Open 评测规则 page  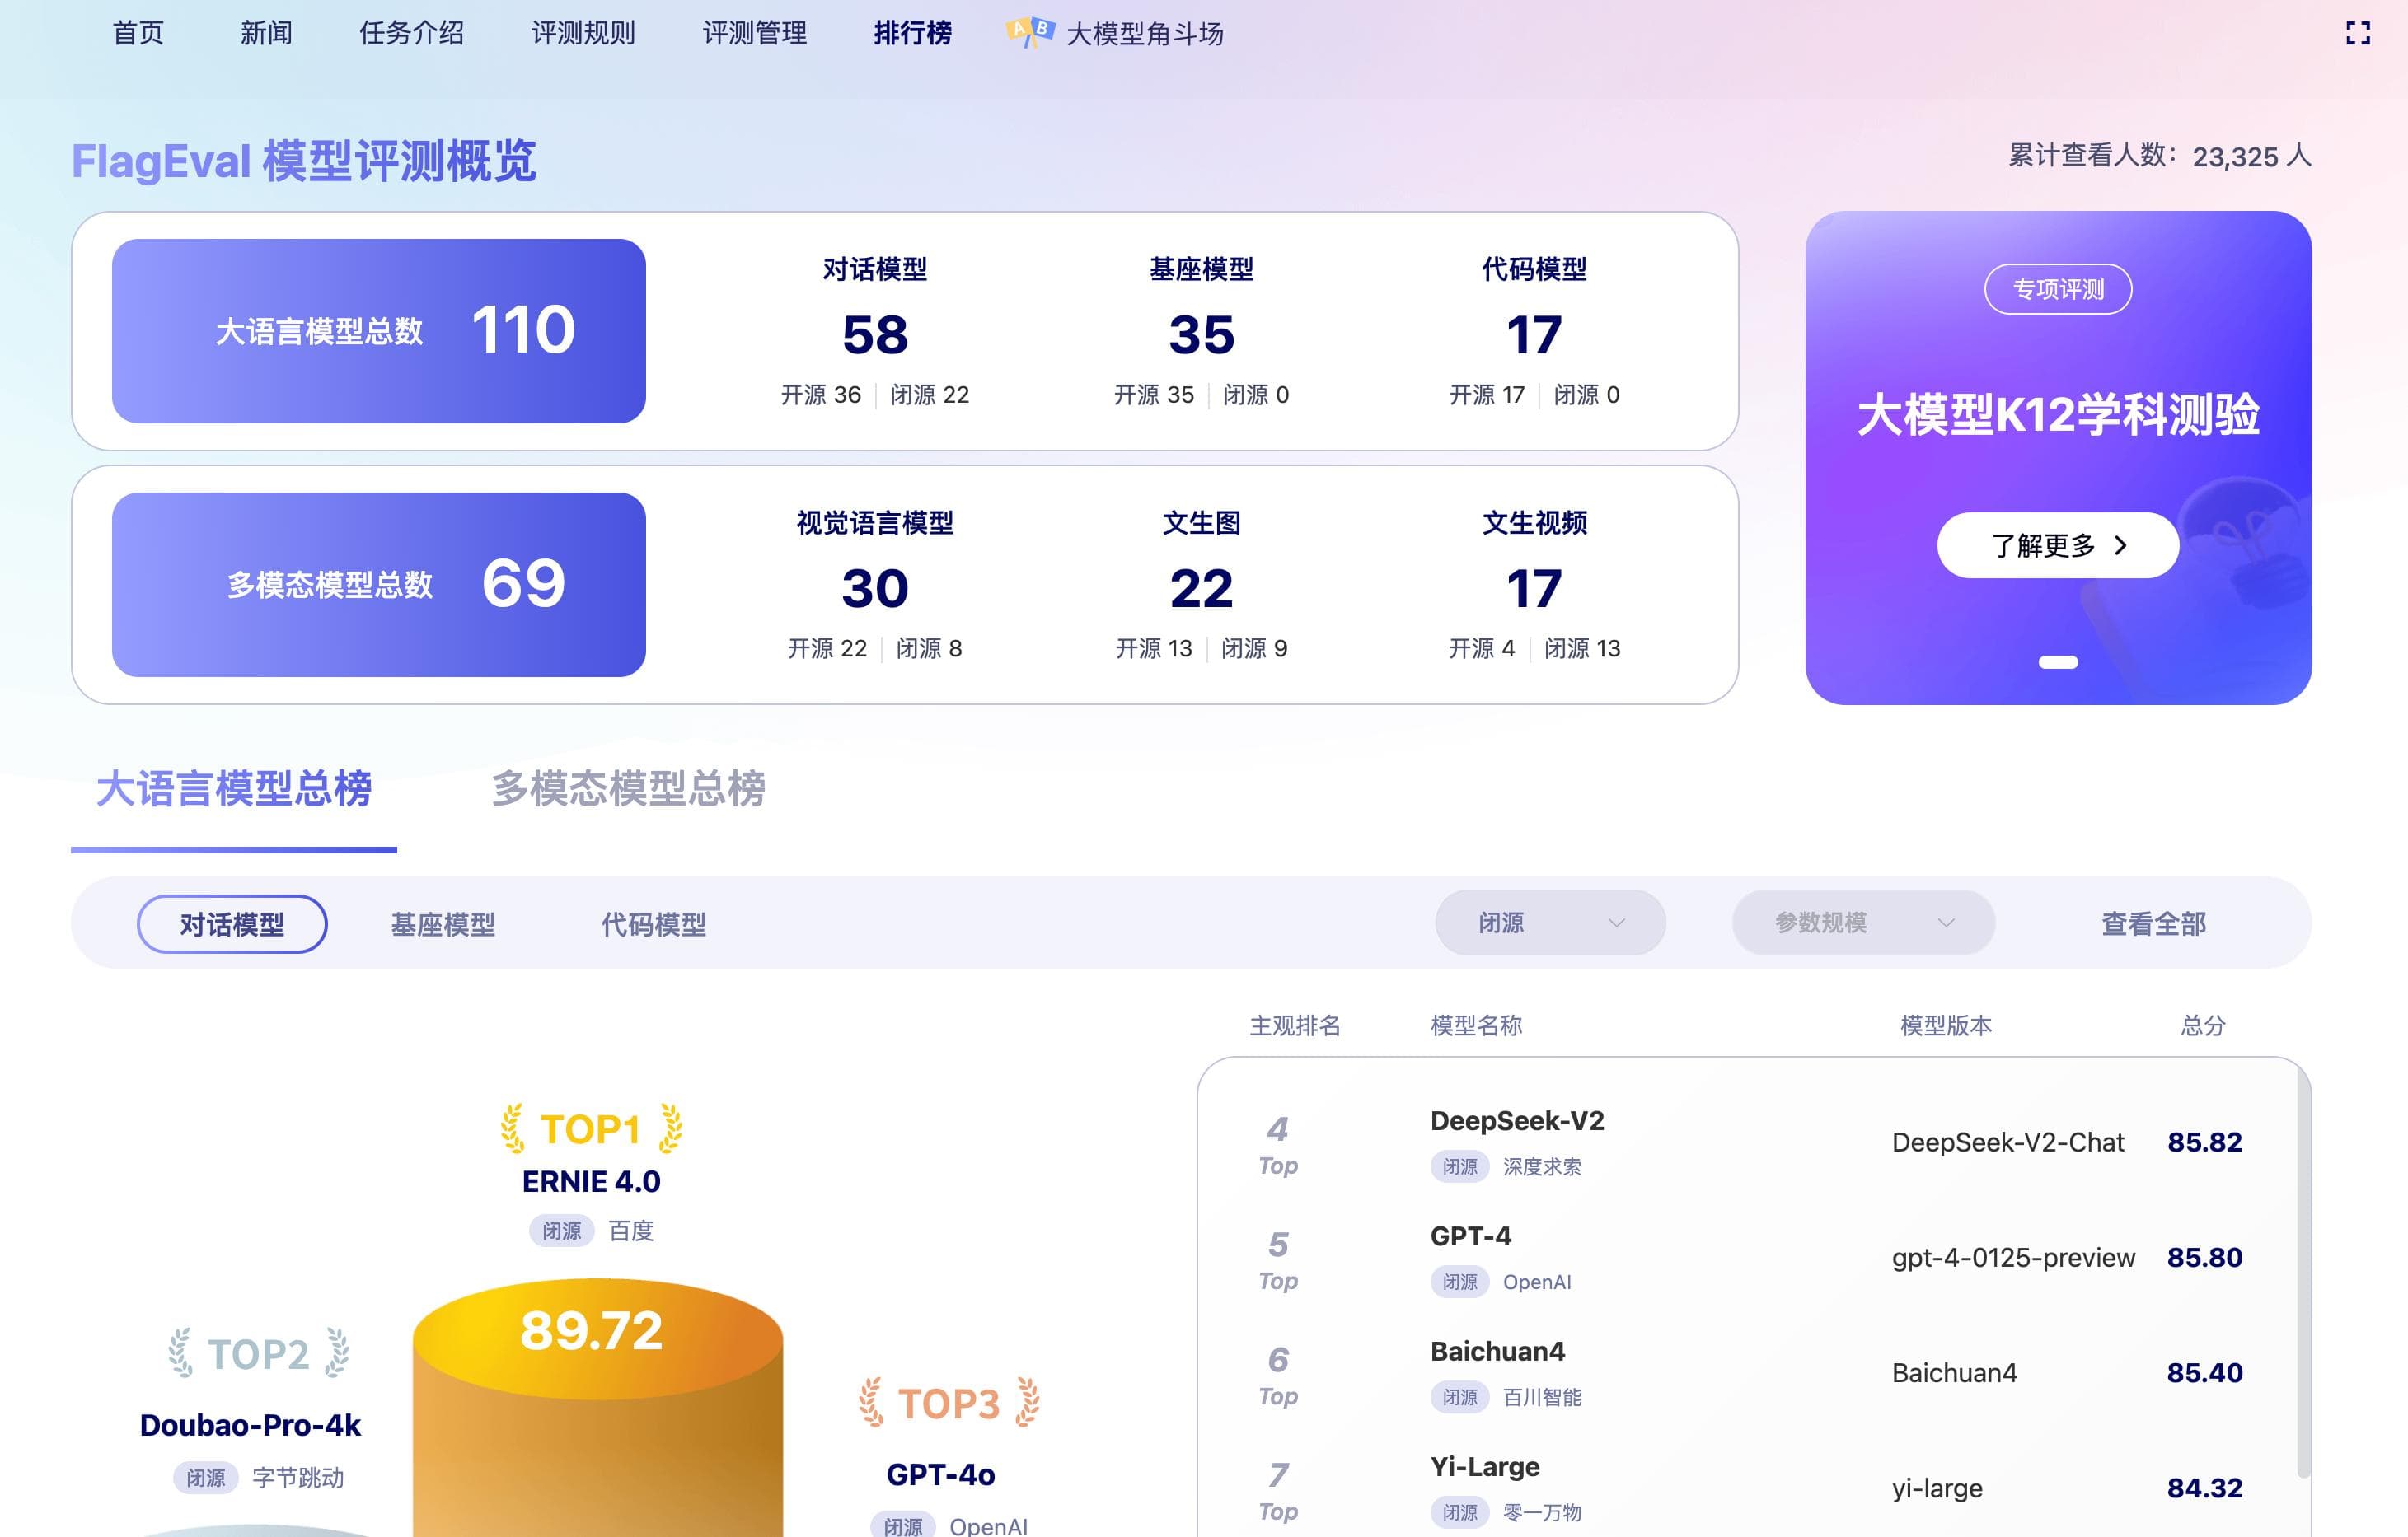pos(583,33)
